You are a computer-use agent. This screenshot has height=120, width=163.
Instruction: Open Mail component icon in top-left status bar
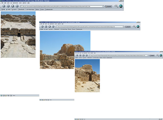[x=4, y=96]
